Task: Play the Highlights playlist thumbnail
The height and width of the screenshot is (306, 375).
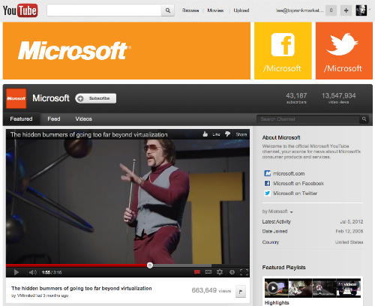Action: pyautogui.click(x=313, y=288)
